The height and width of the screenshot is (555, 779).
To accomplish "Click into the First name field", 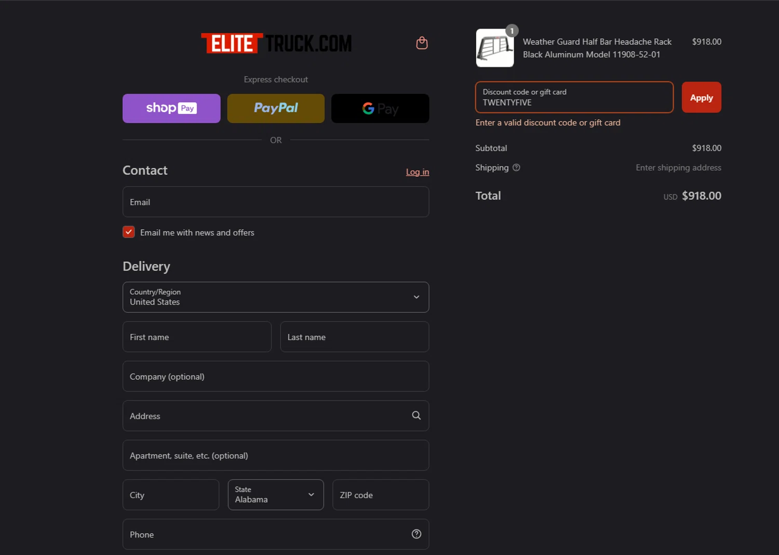I will [197, 337].
